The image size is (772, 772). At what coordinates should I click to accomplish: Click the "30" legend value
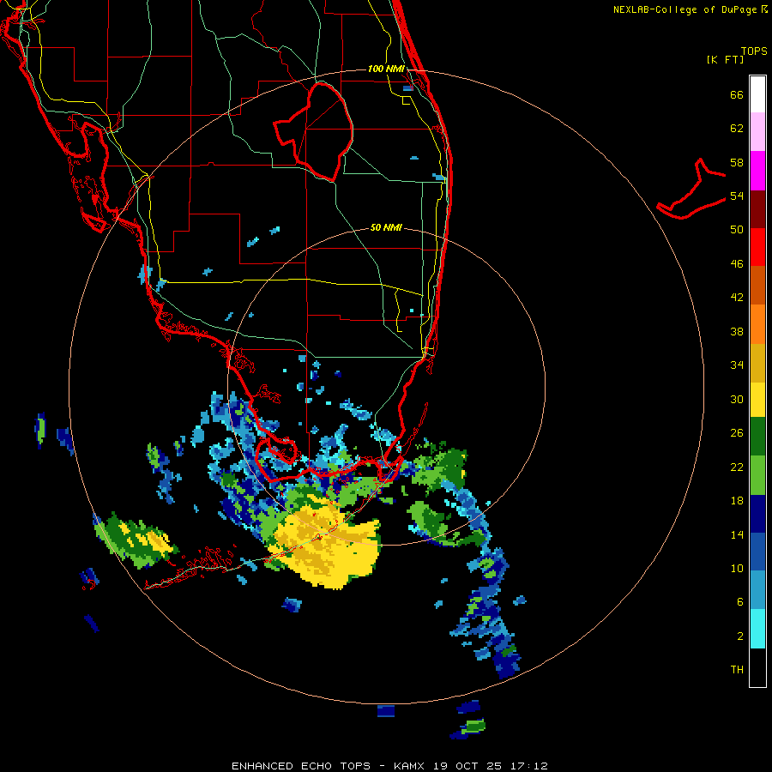737,399
